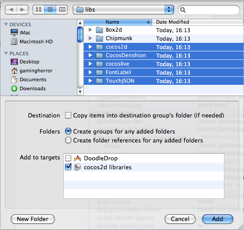Confirm with the Add button
This screenshot has height=230, width=244.
[218, 219]
